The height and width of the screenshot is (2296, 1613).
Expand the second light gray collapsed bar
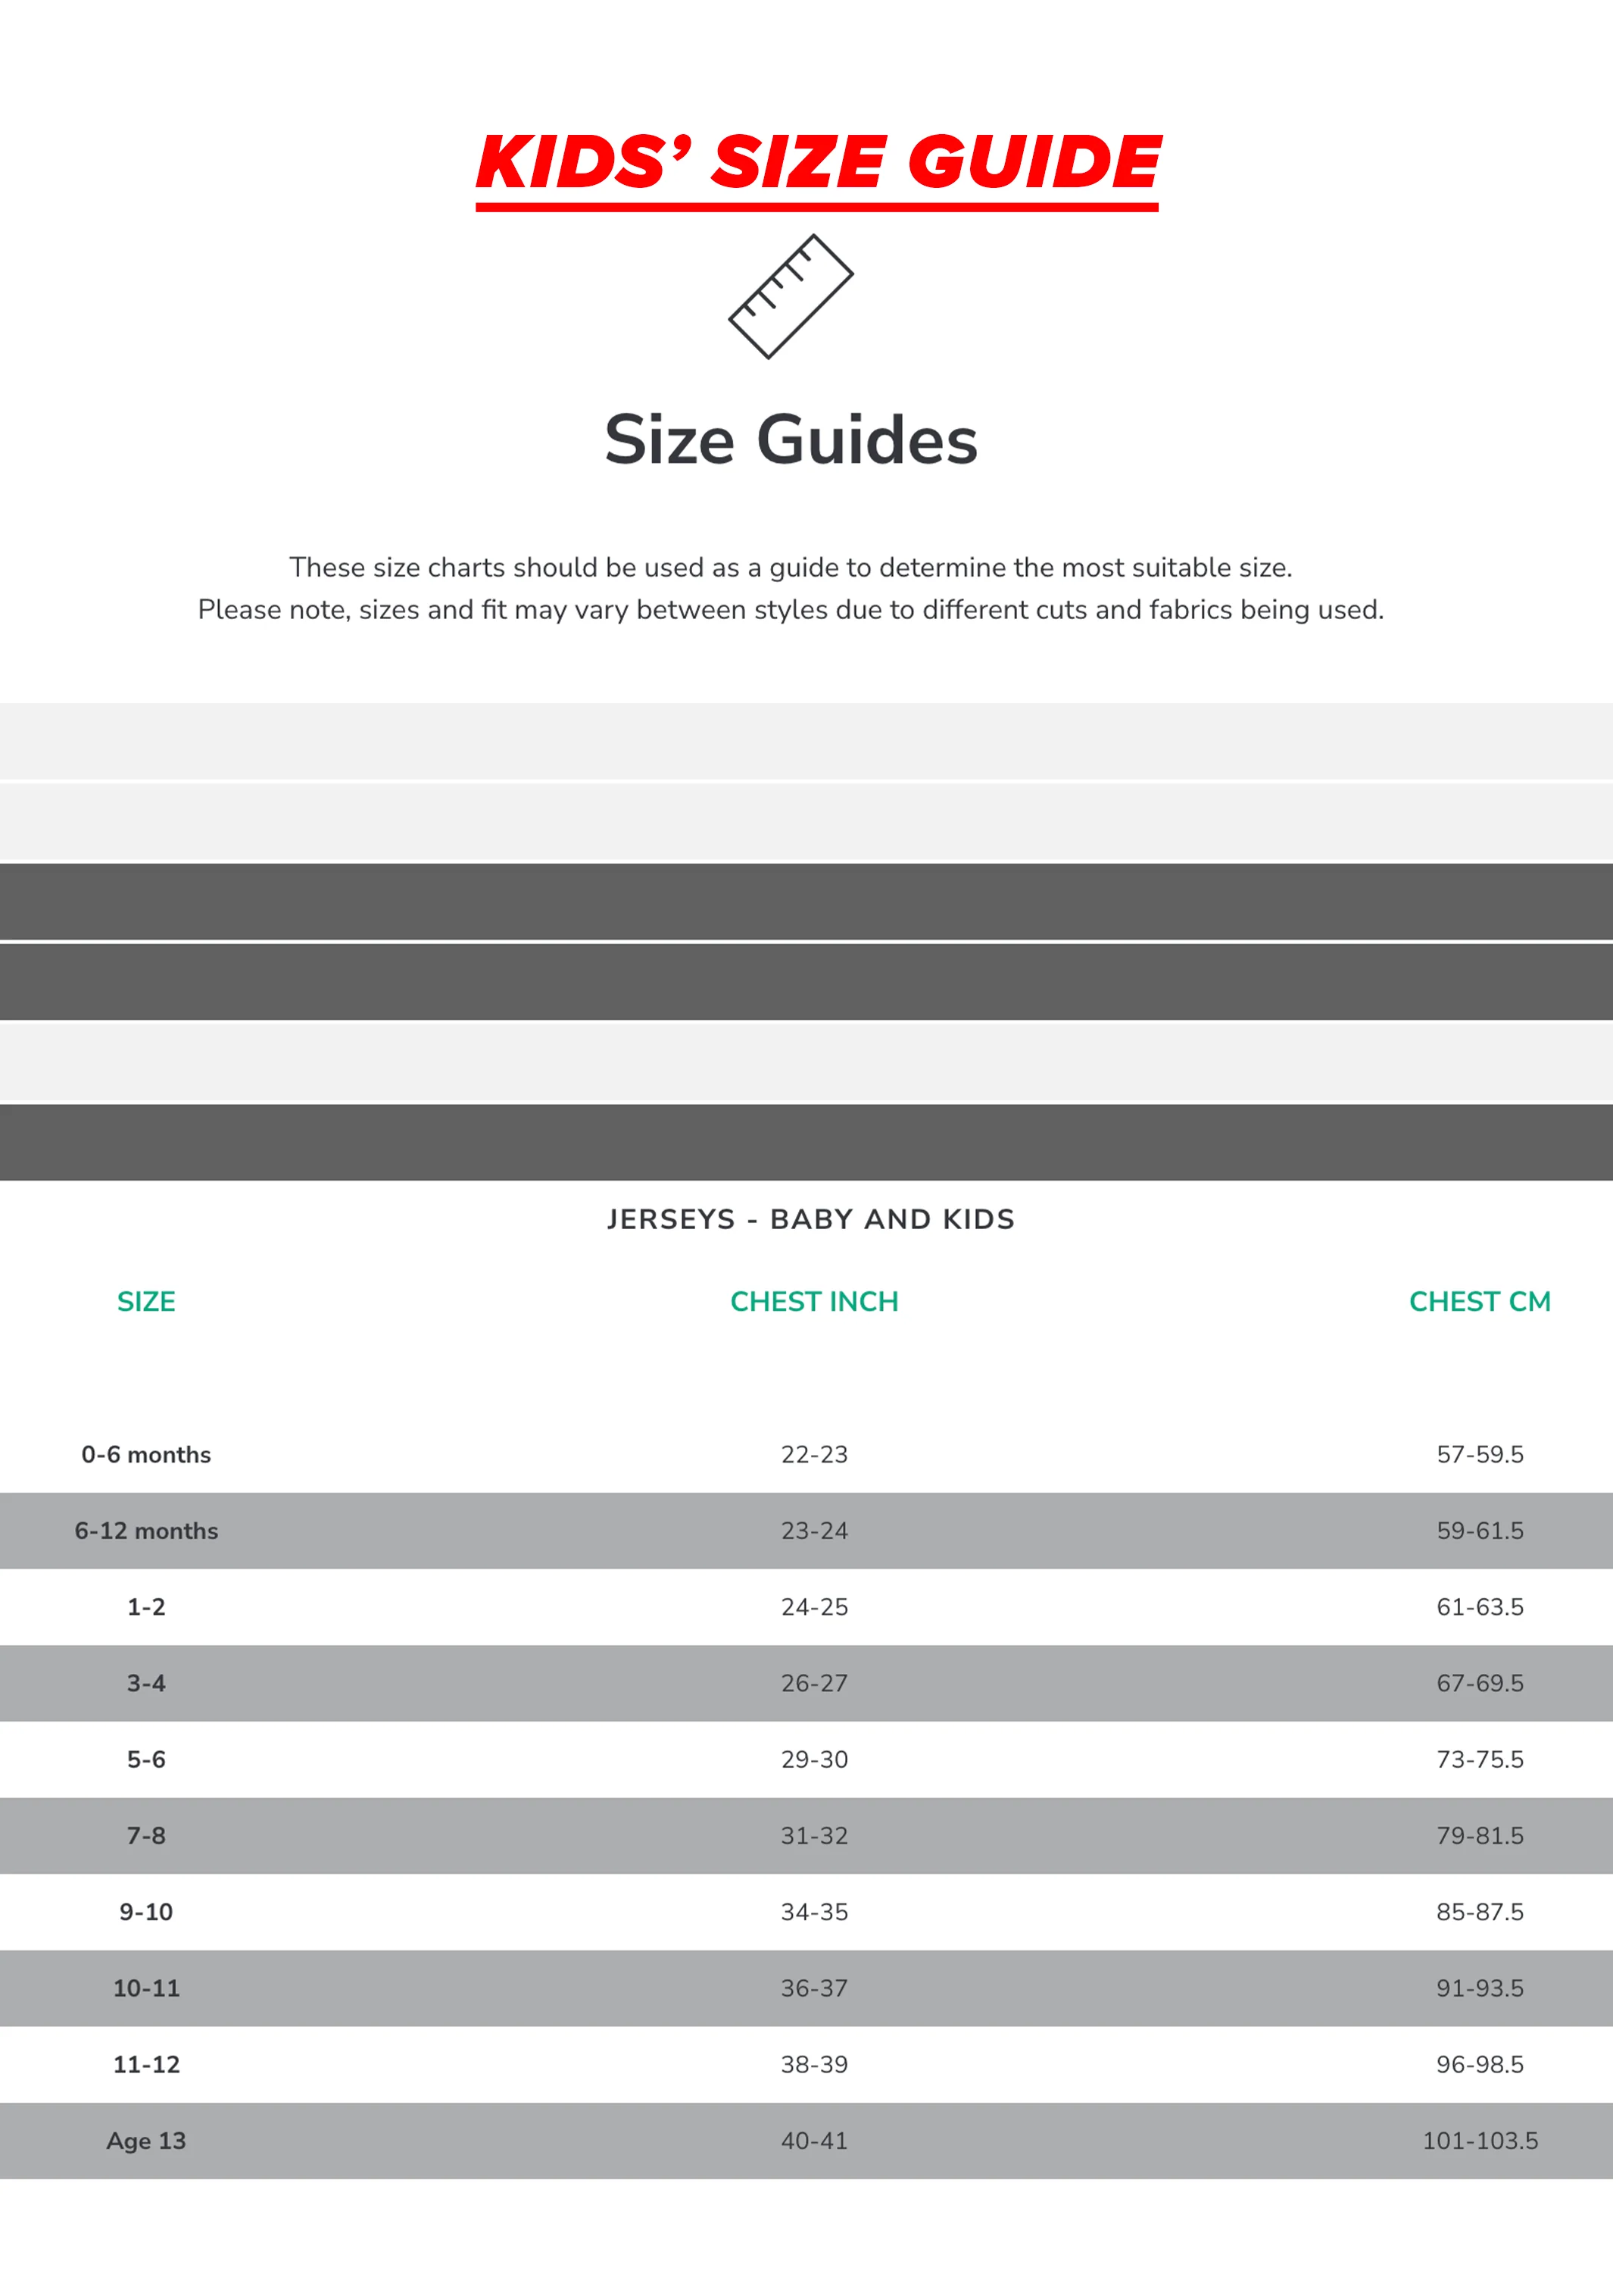(806, 822)
